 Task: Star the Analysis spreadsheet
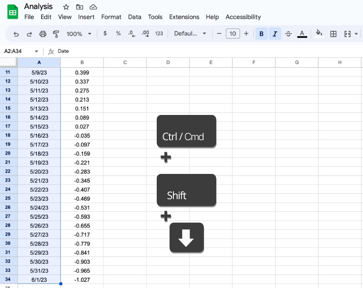(66, 7)
